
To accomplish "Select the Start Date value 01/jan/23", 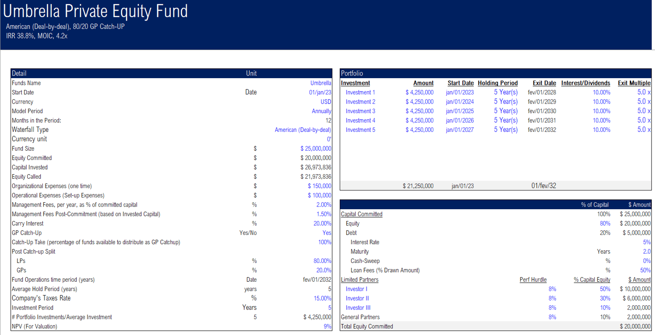I will coord(320,92).
